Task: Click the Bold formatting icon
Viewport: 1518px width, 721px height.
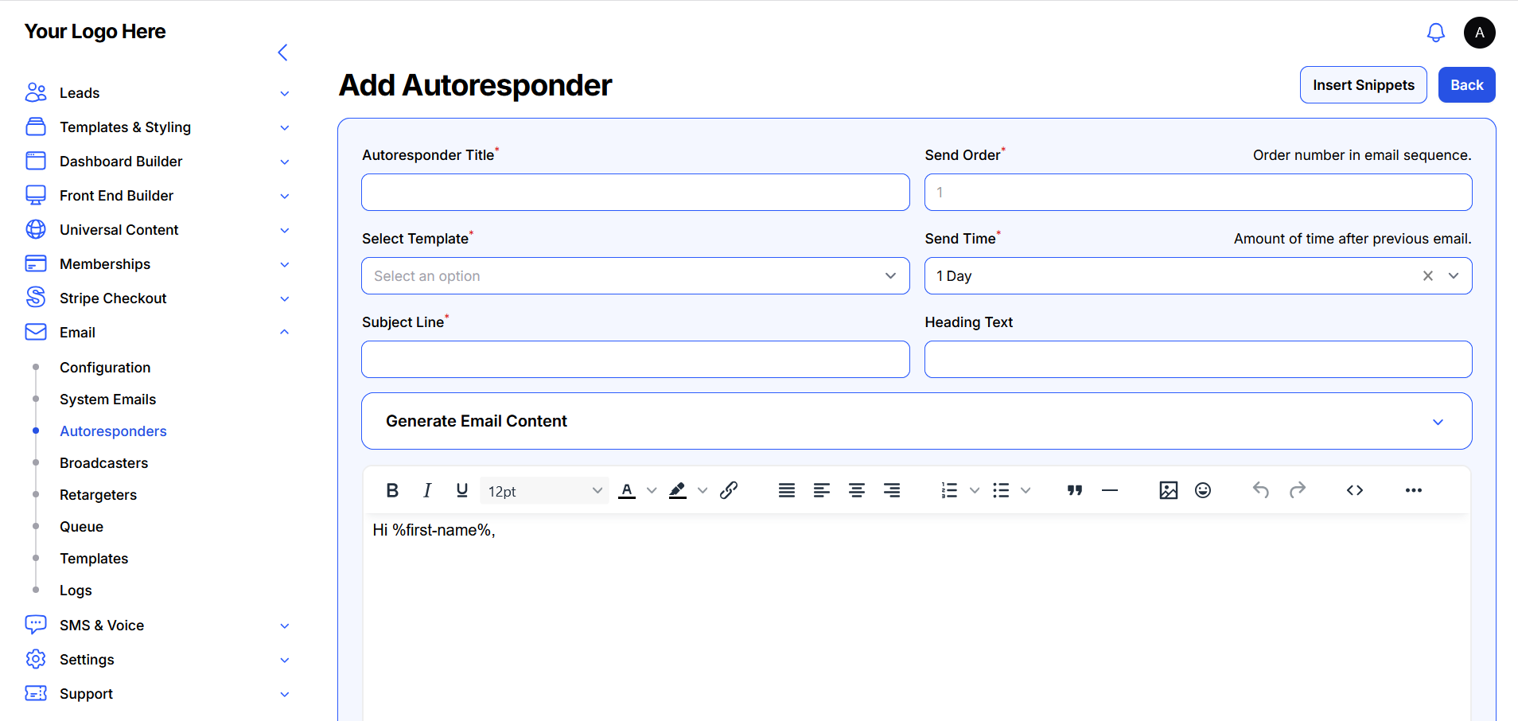Action: click(392, 490)
